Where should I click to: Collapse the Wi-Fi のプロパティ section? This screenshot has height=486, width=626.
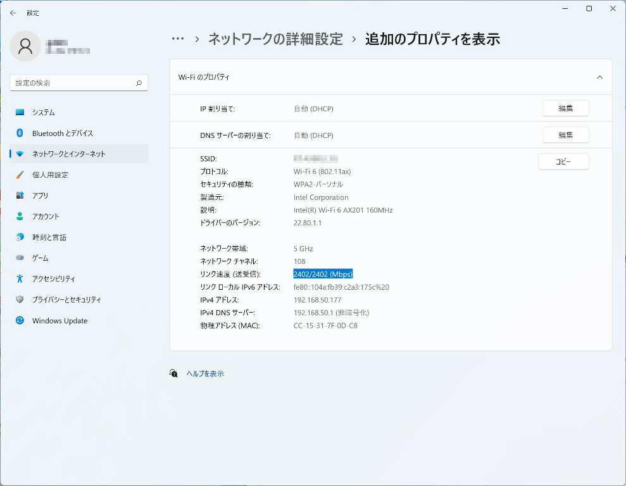599,77
